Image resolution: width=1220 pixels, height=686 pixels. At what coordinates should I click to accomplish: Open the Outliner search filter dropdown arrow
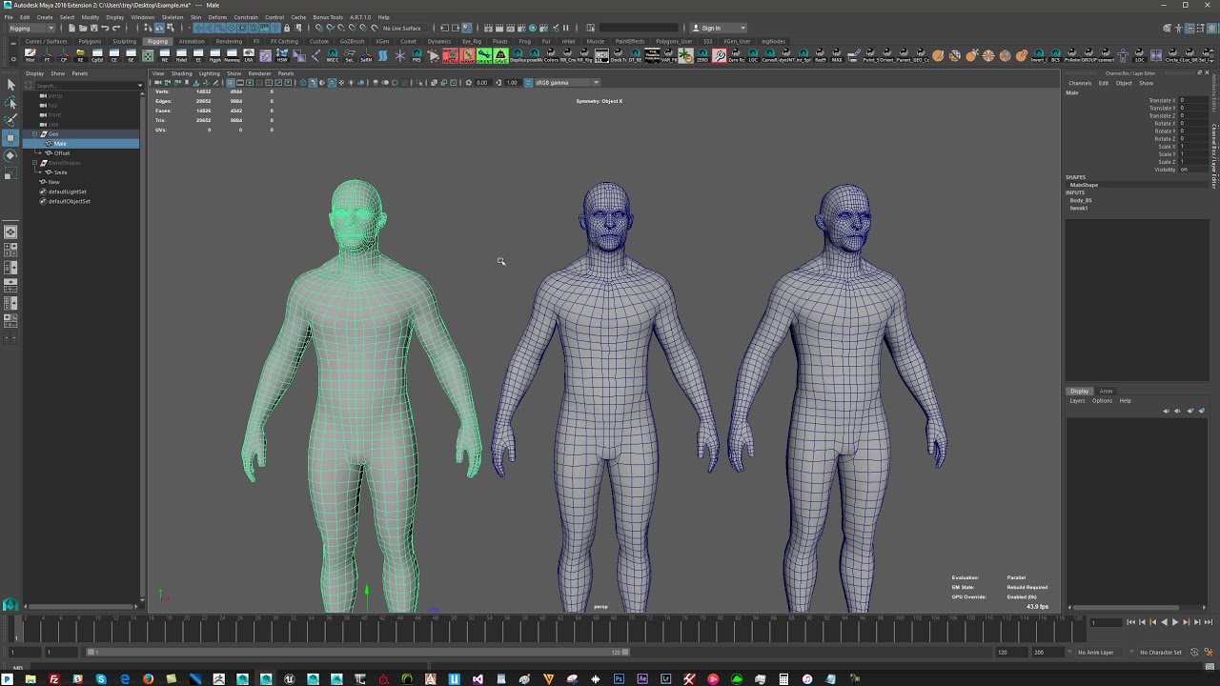click(x=140, y=86)
